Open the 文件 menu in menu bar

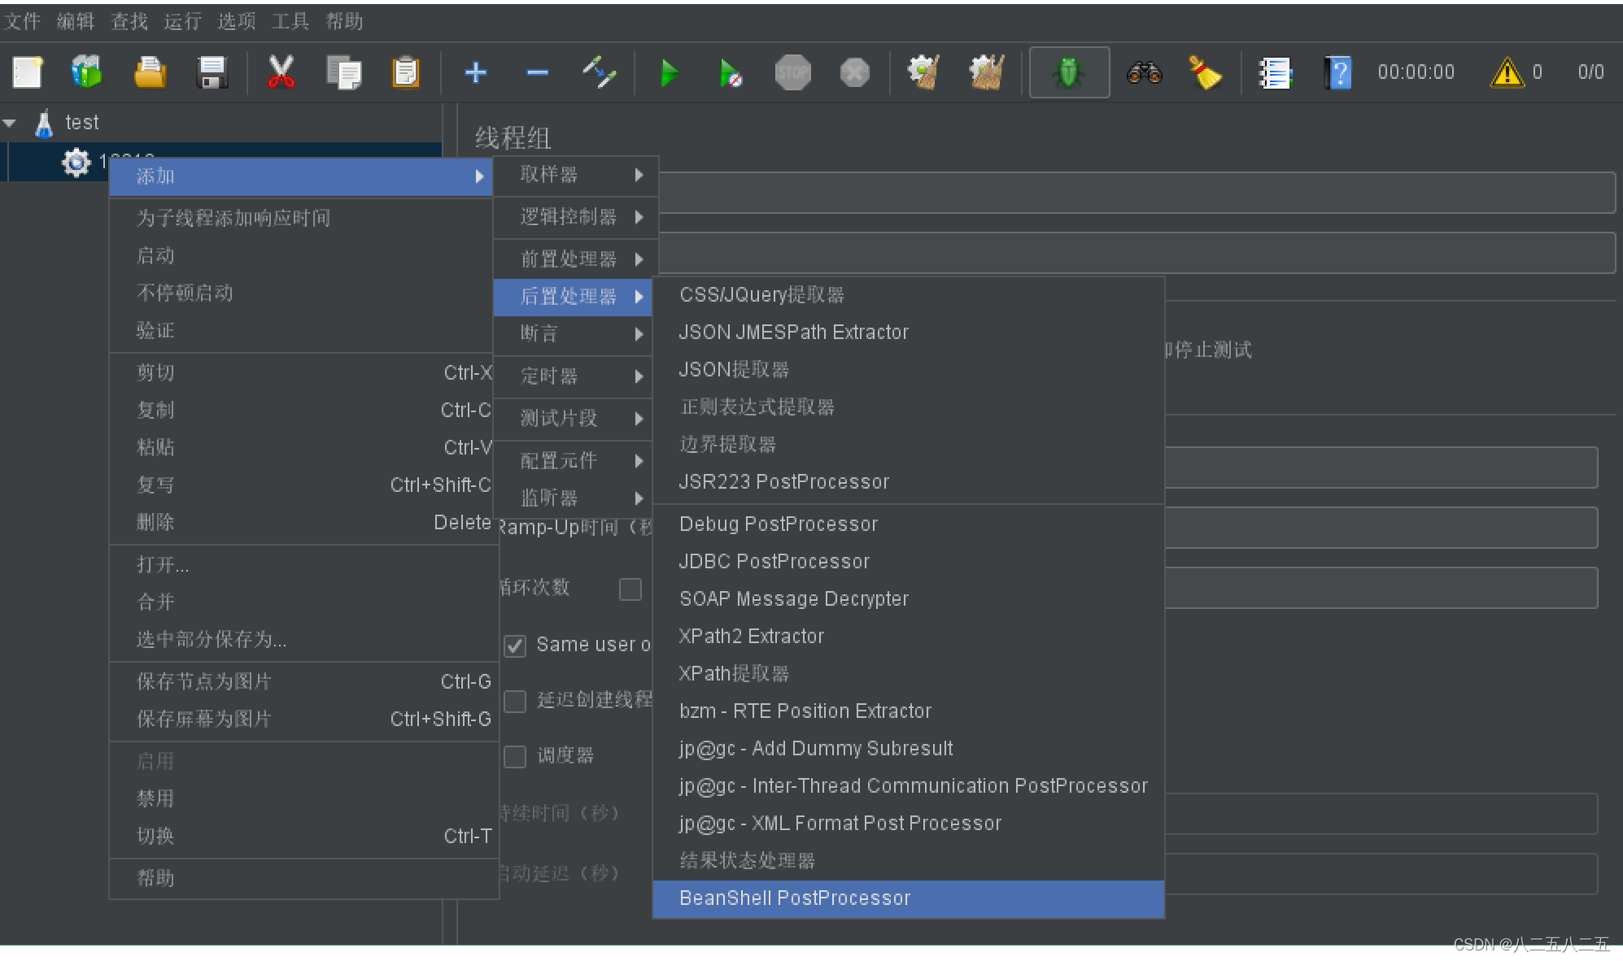22,21
